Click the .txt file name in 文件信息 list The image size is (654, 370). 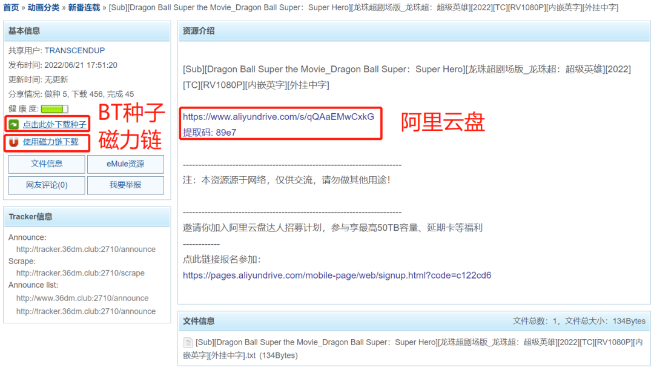tap(413, 349)
